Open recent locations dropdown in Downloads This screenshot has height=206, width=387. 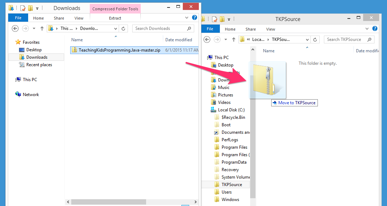34,28
